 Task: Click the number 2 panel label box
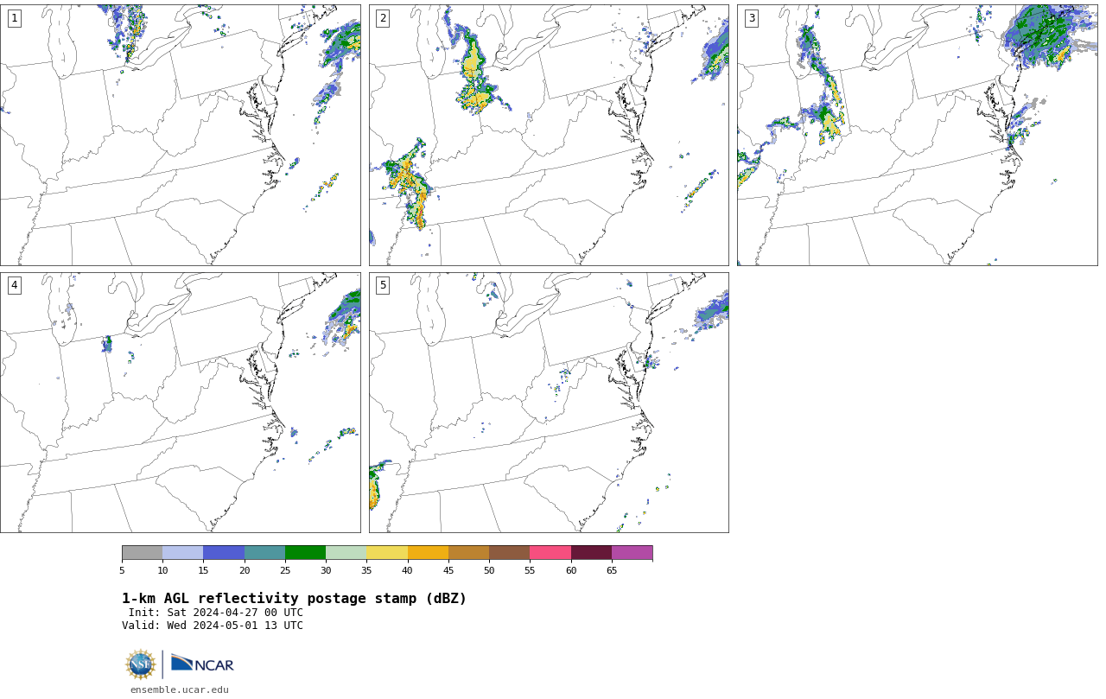click(383, 18)
